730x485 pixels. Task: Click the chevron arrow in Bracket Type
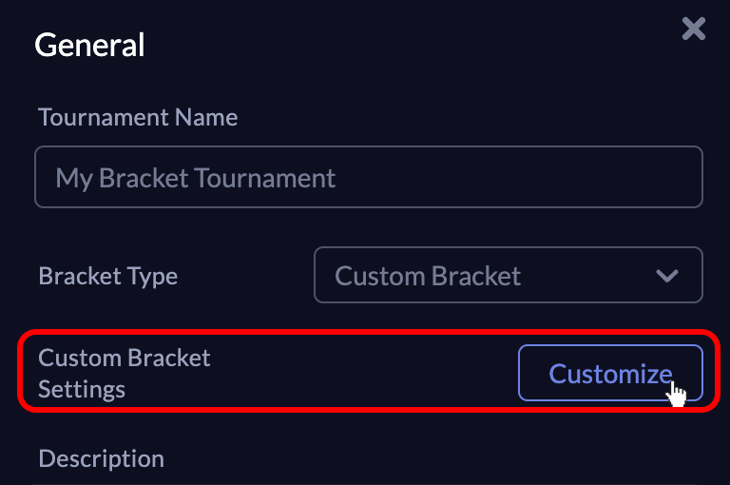(667, 276)
